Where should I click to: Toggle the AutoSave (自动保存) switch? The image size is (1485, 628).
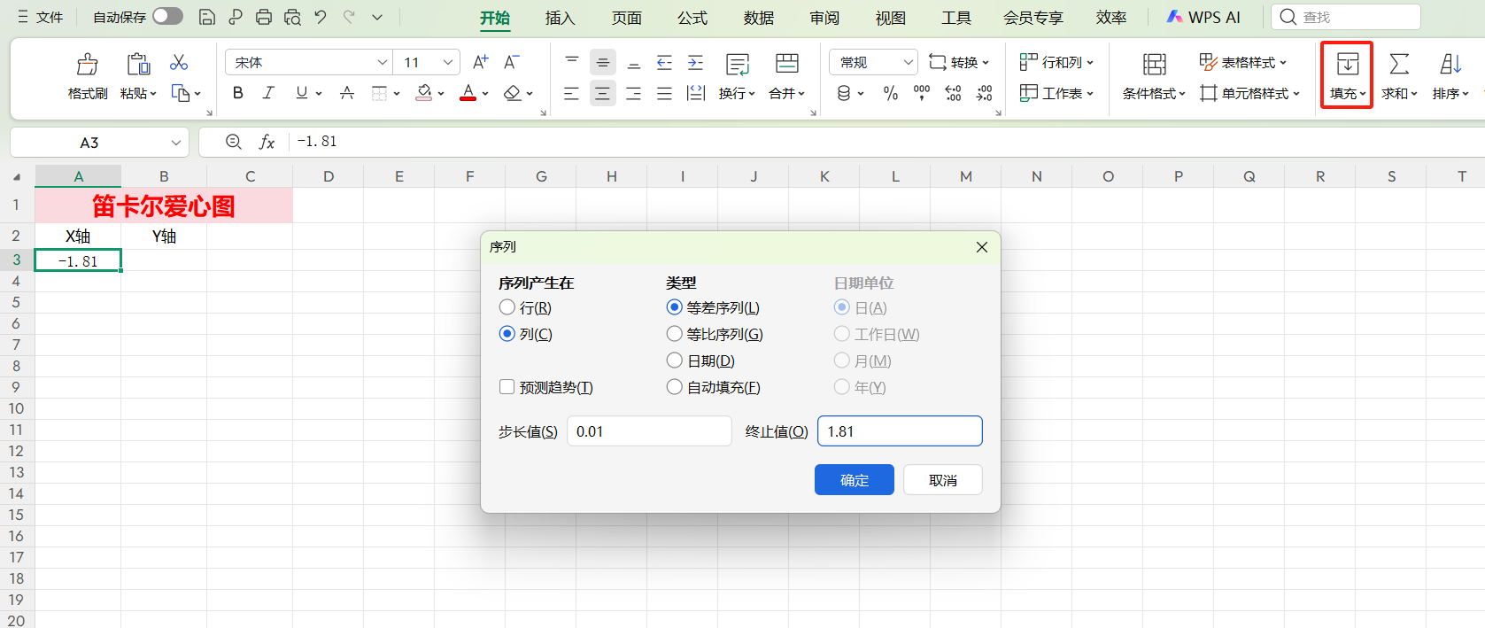click(167, 16)
